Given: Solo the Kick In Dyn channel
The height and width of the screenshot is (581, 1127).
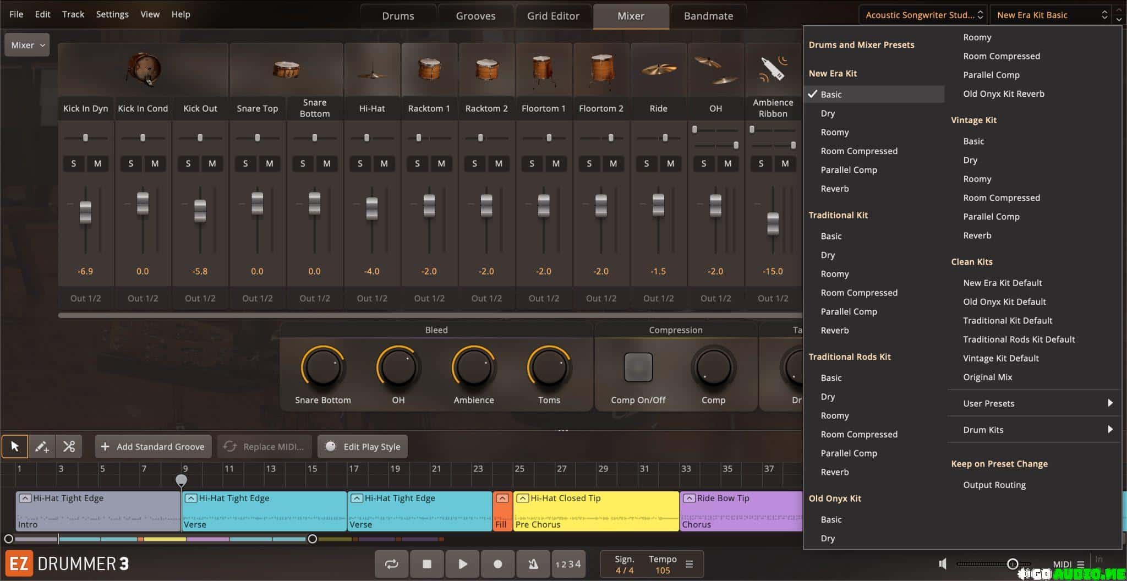Looking at the screenshot, I should click(74, 163).
